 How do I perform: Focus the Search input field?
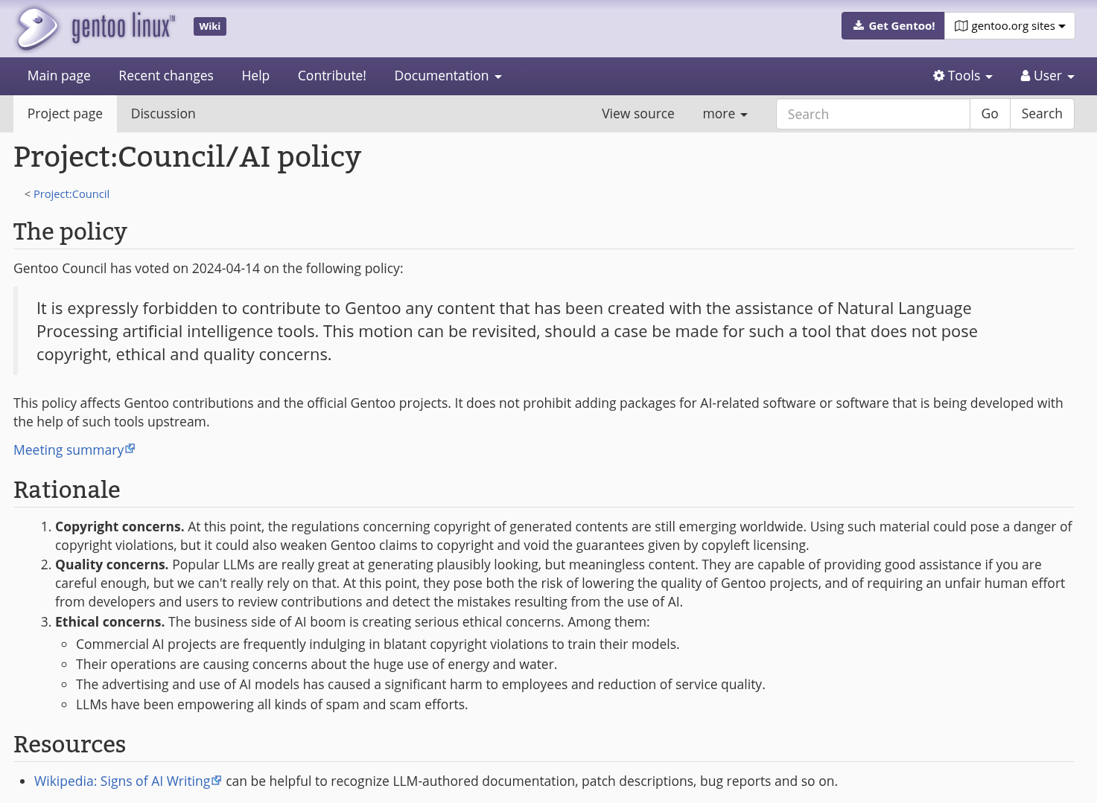coord(873,114)
